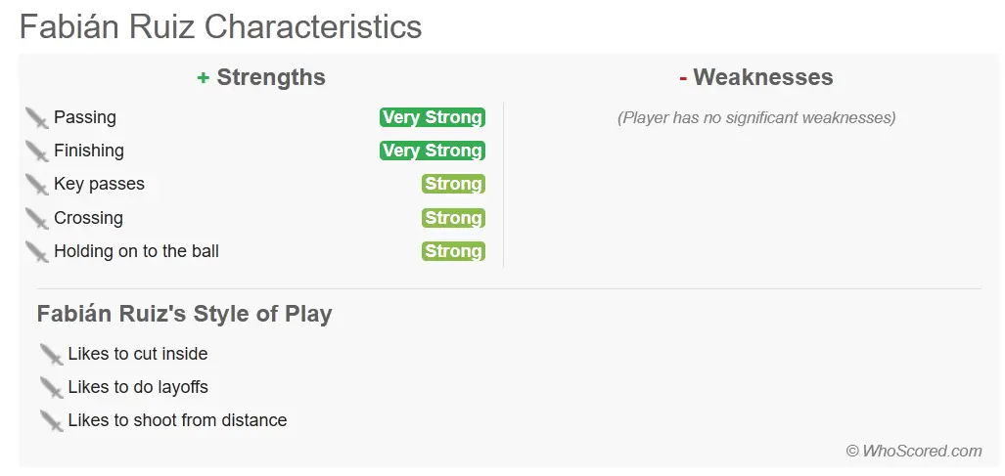Click the Passing strength label

(x=85, y=117)
